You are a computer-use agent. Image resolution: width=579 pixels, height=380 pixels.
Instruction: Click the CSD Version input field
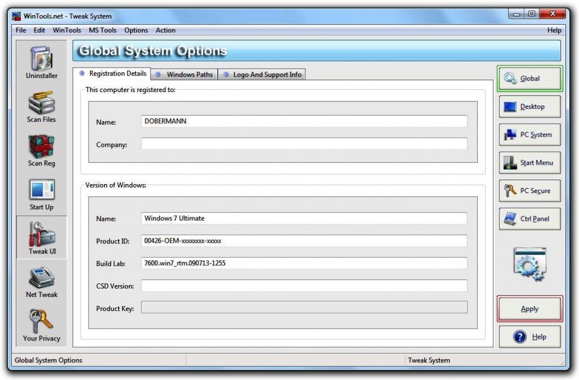[x=304, y=286]
